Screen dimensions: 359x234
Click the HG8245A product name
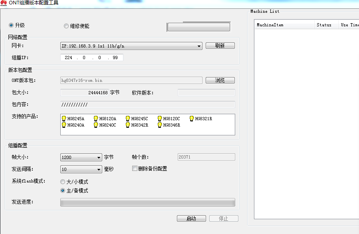pos(76,119)
